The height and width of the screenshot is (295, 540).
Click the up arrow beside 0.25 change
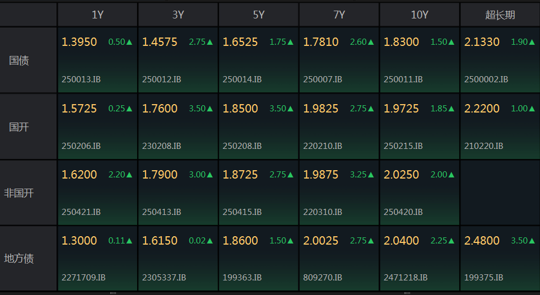point(129,109)
